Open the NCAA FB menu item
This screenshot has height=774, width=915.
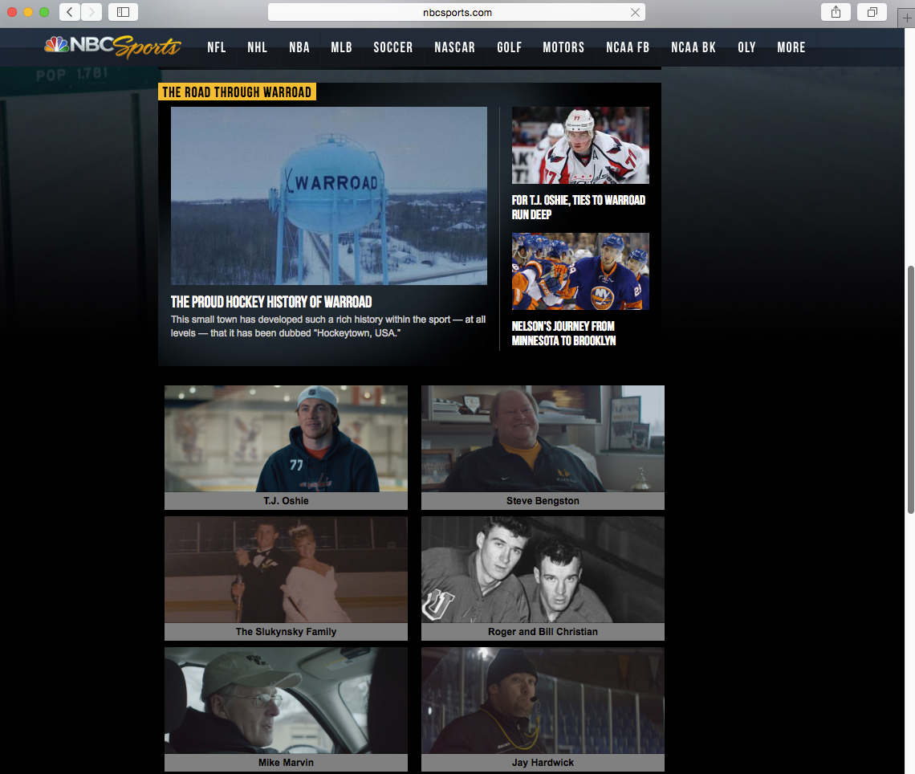tap(628, 47)
